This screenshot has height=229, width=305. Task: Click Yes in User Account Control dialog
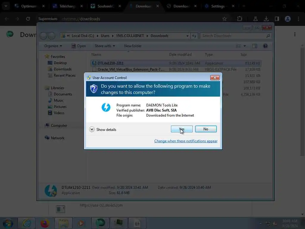(182, 129)
